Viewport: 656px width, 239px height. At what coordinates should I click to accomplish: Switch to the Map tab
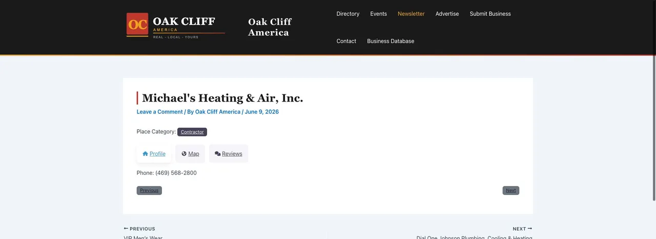click(190, 154)
